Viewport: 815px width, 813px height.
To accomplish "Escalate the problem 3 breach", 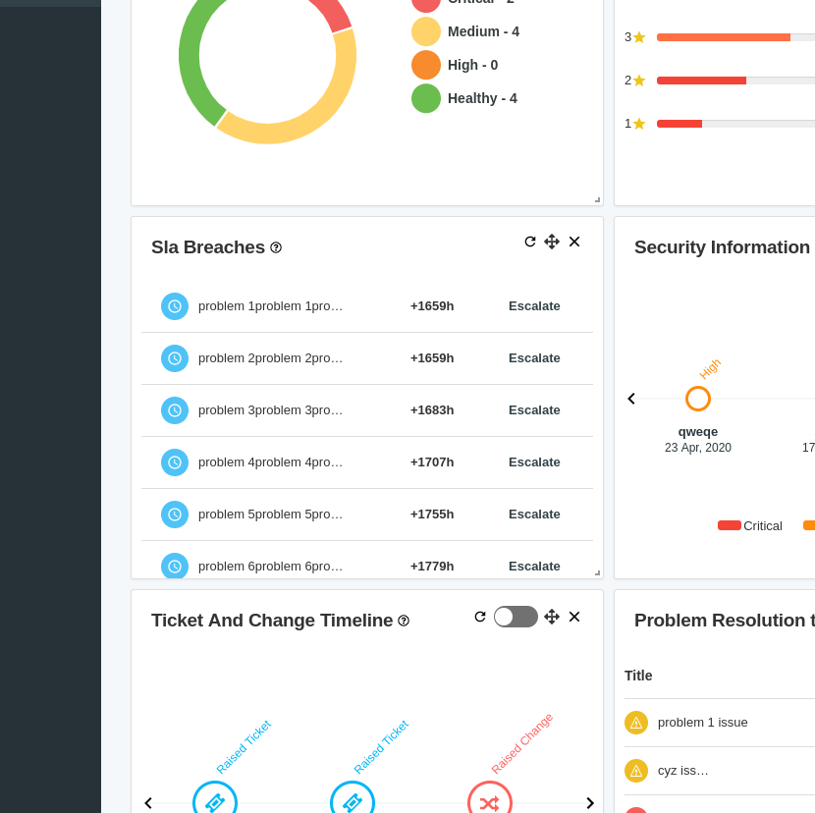I will [x=534, y=410].
